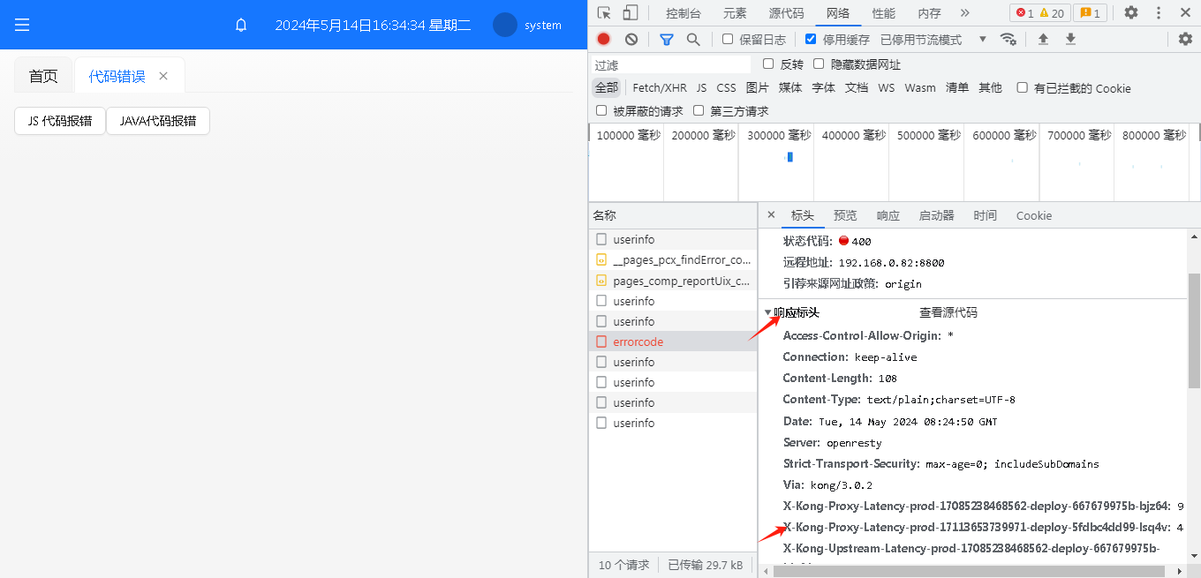This screenshot has width=1201, height=578.
Task: Click 查看源代码 link
Action: pyautogui.click(x=948, y=312)
